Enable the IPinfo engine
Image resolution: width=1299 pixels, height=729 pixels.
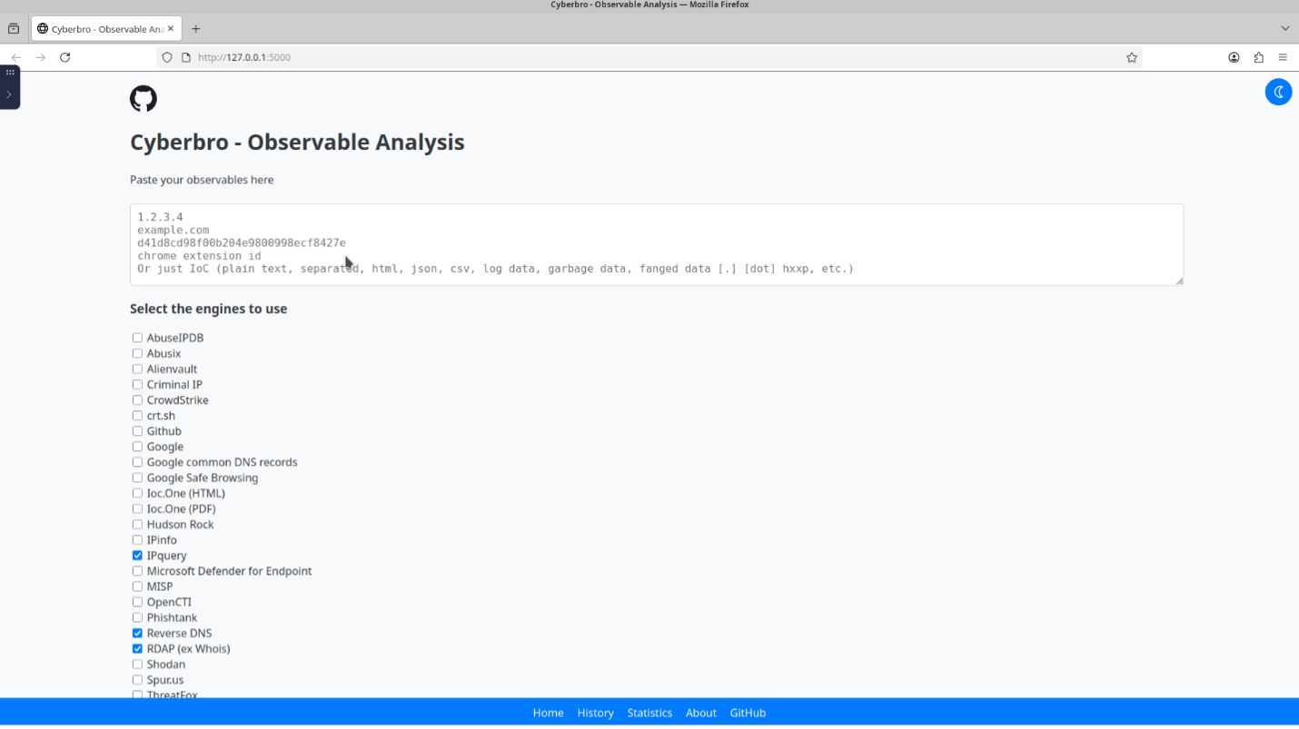[x=137, y=539]
